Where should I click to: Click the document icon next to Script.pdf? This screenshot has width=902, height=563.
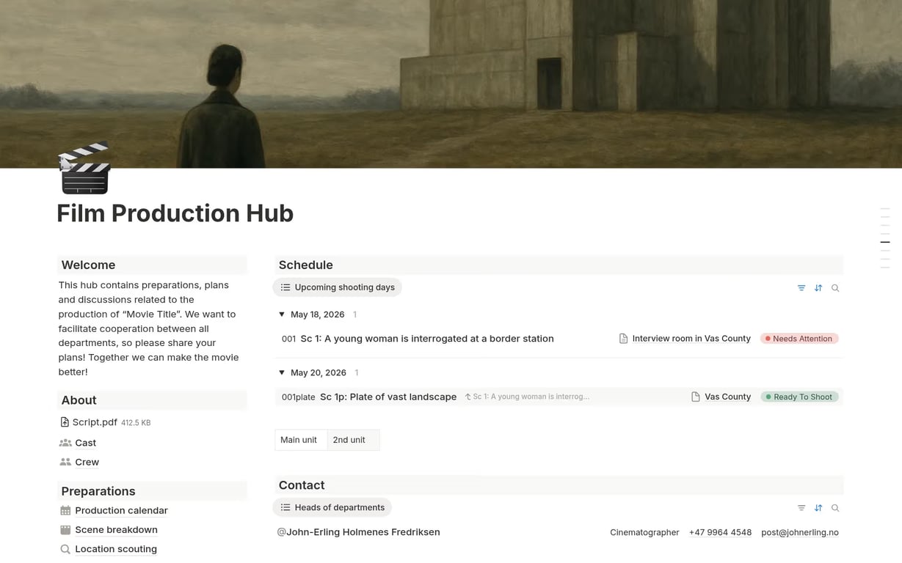point(63,422)
